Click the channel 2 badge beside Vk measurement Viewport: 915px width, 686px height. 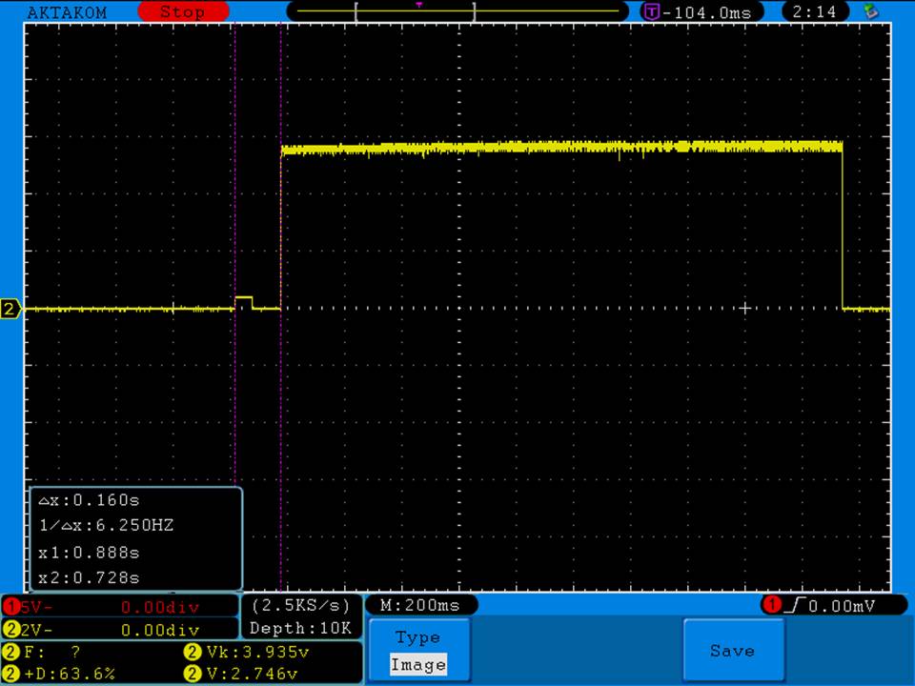(x=191, y=653)
